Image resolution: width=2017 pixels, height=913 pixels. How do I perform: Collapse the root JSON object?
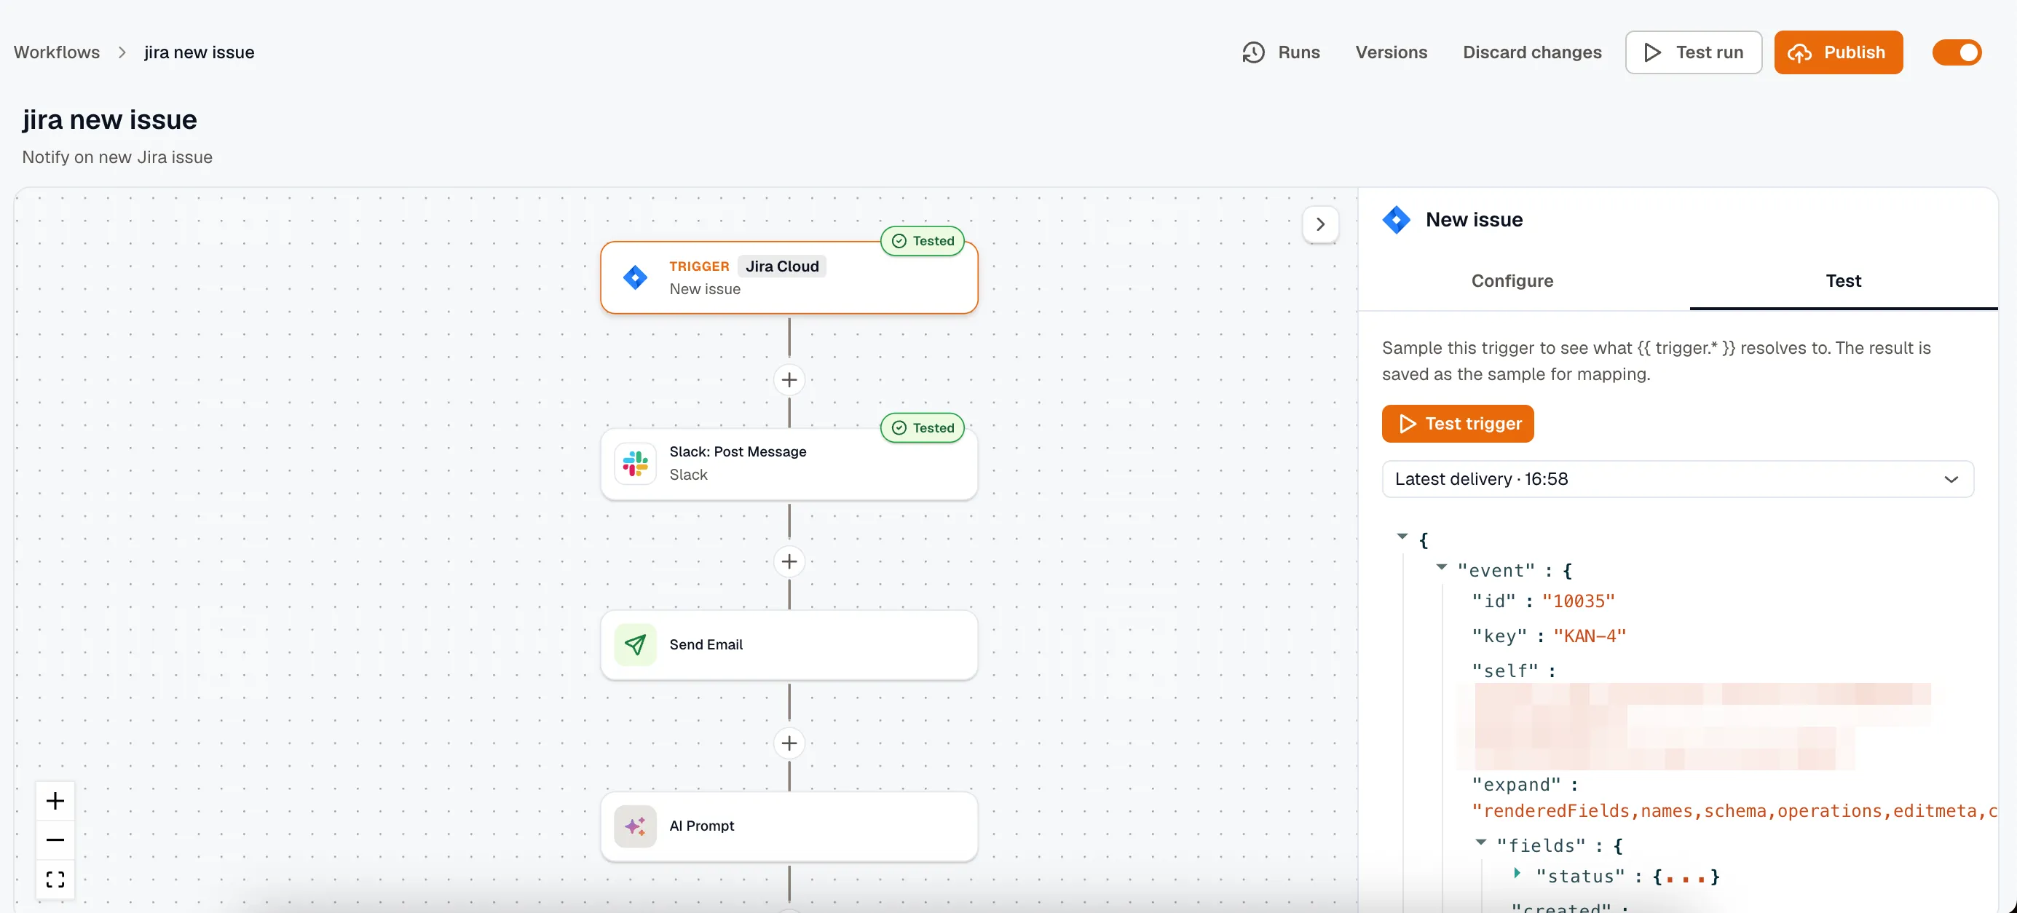click(1402, 537)
